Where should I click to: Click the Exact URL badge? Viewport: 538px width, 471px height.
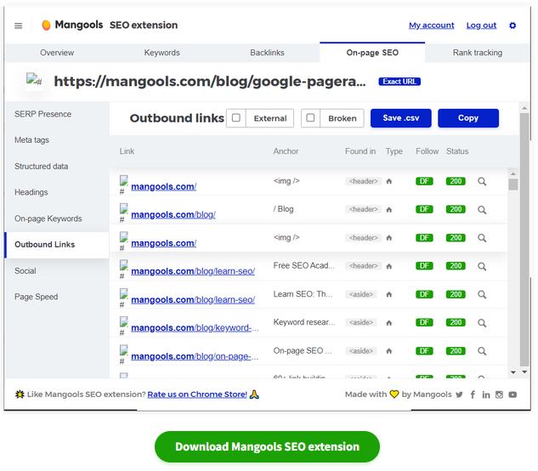point(399,82)
